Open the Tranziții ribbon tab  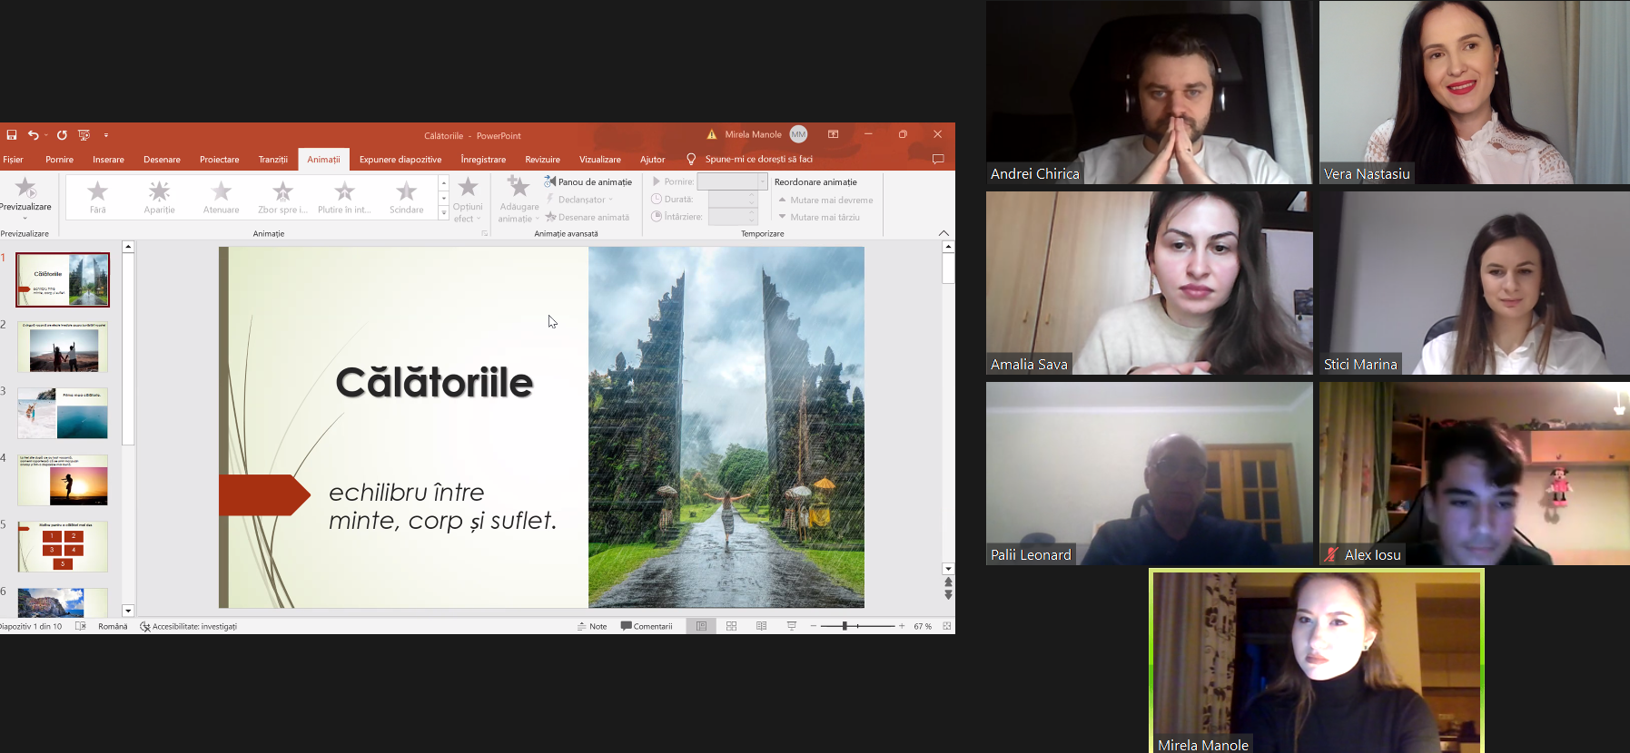tap(272, 160)
